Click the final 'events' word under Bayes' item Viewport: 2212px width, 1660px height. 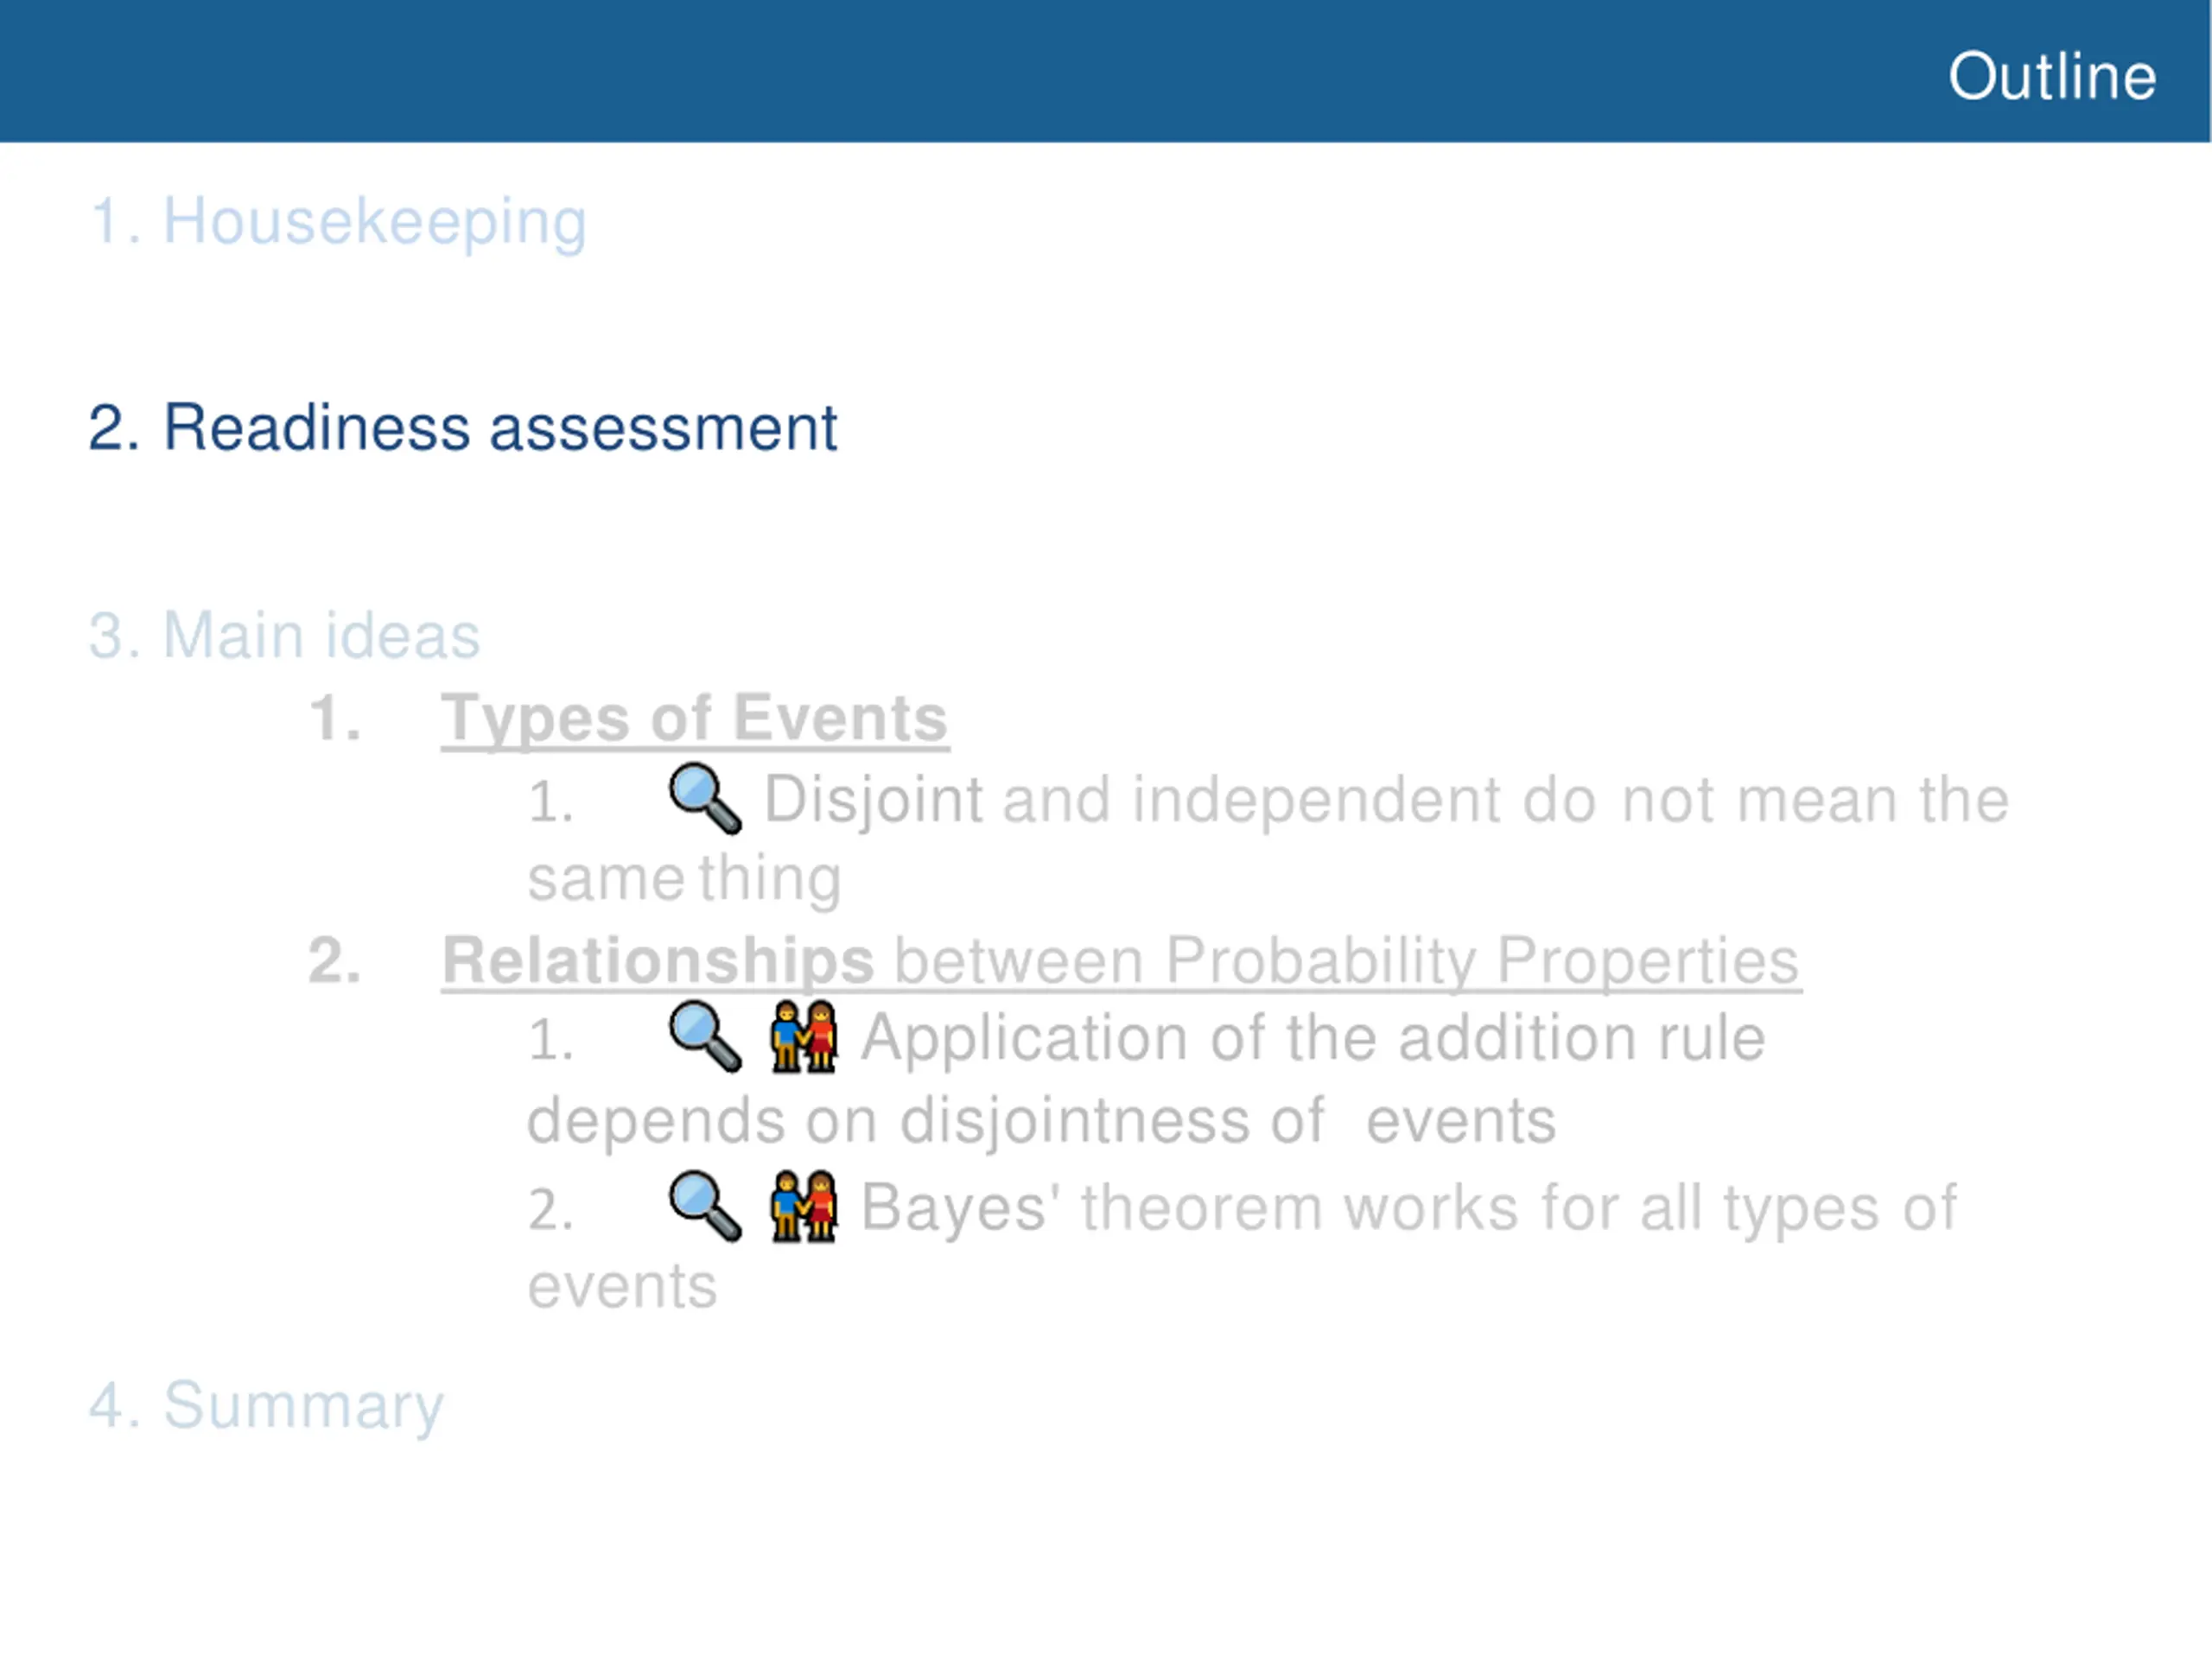point(622,1287)
